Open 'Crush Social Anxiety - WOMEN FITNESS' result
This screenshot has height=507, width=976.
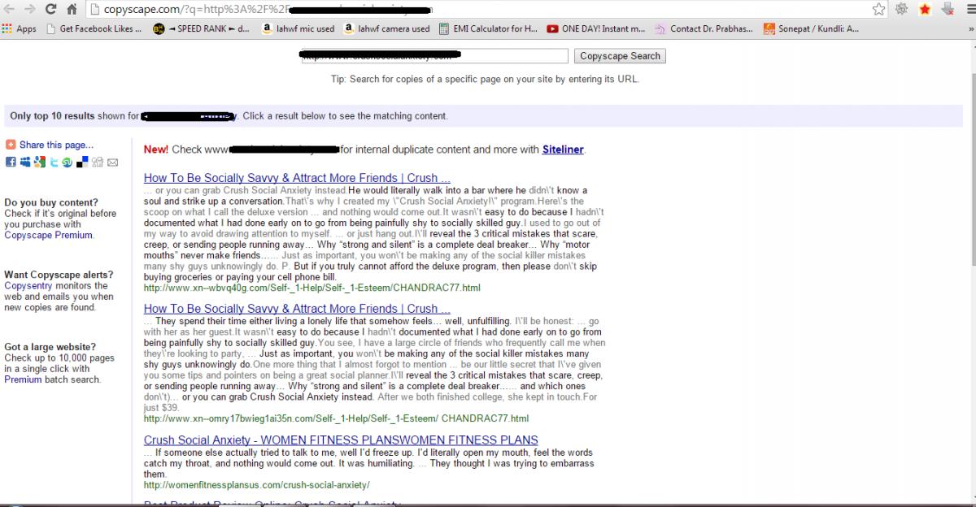point(341,440)
